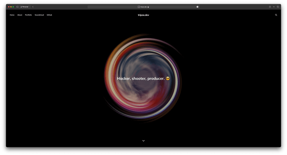
Task: Click the search magnifier icon on the site
Action: [276, 15]
